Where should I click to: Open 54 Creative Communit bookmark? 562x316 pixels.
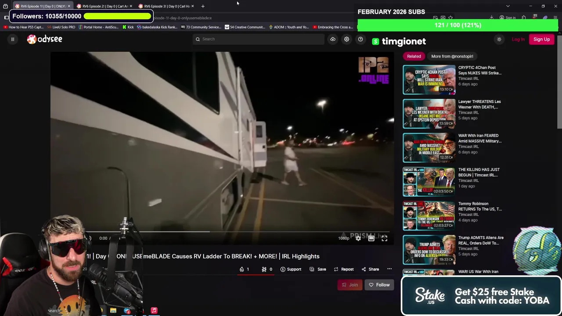pos(245,27)
